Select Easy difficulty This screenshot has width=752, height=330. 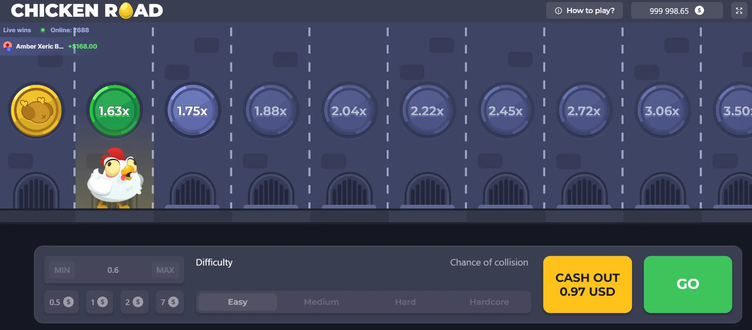pos(238,302)
